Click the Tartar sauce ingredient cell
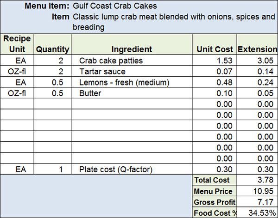This screenshot has height=218, width=278. coord(102,72)
